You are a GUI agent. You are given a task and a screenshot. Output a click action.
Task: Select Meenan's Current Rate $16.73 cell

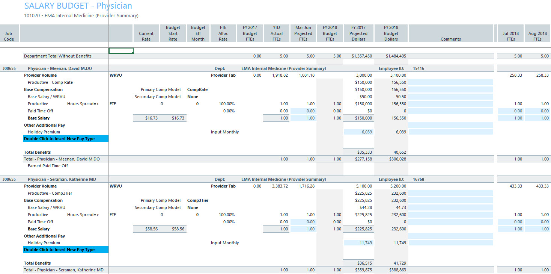coord(146,118)
